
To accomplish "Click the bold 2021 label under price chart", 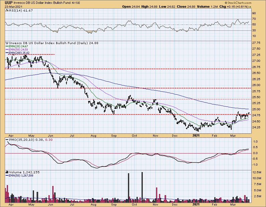I will tap(196, 136).
